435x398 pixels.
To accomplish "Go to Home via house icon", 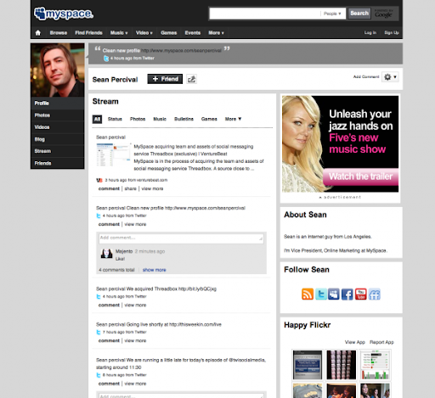I will (x=38, y=33).
